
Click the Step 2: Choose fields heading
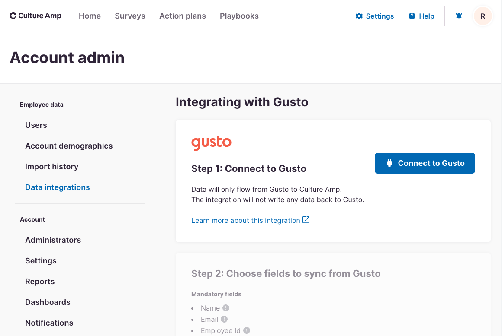click(286, 274)
